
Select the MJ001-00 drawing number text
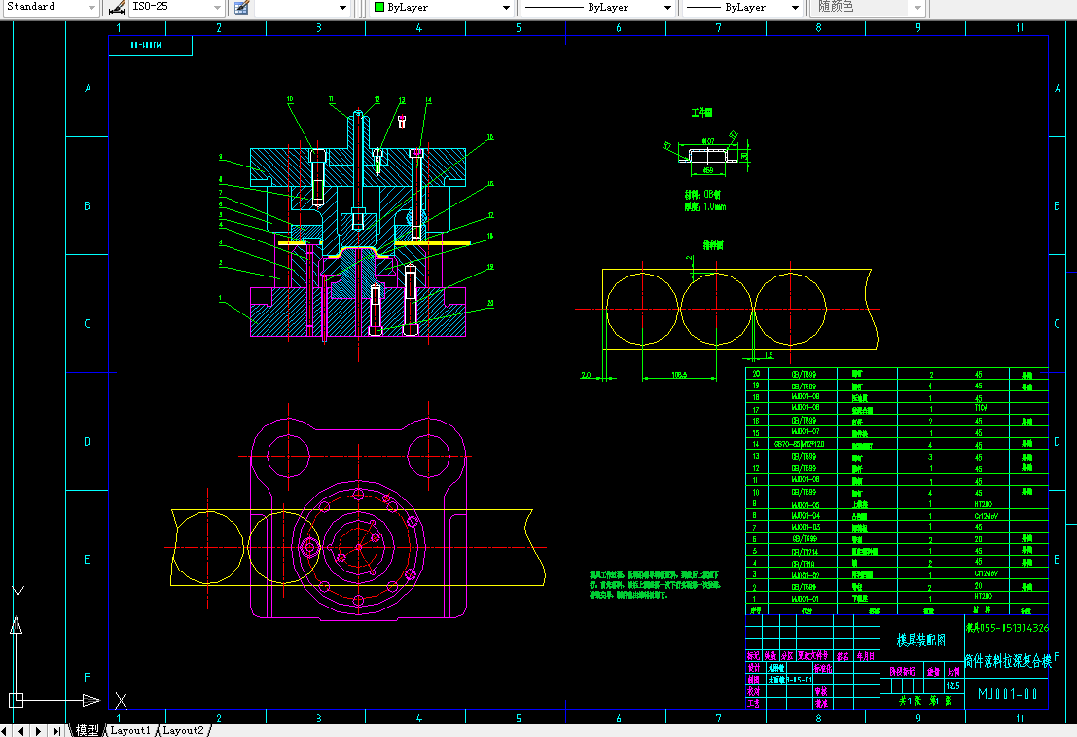pos(1007,694)
